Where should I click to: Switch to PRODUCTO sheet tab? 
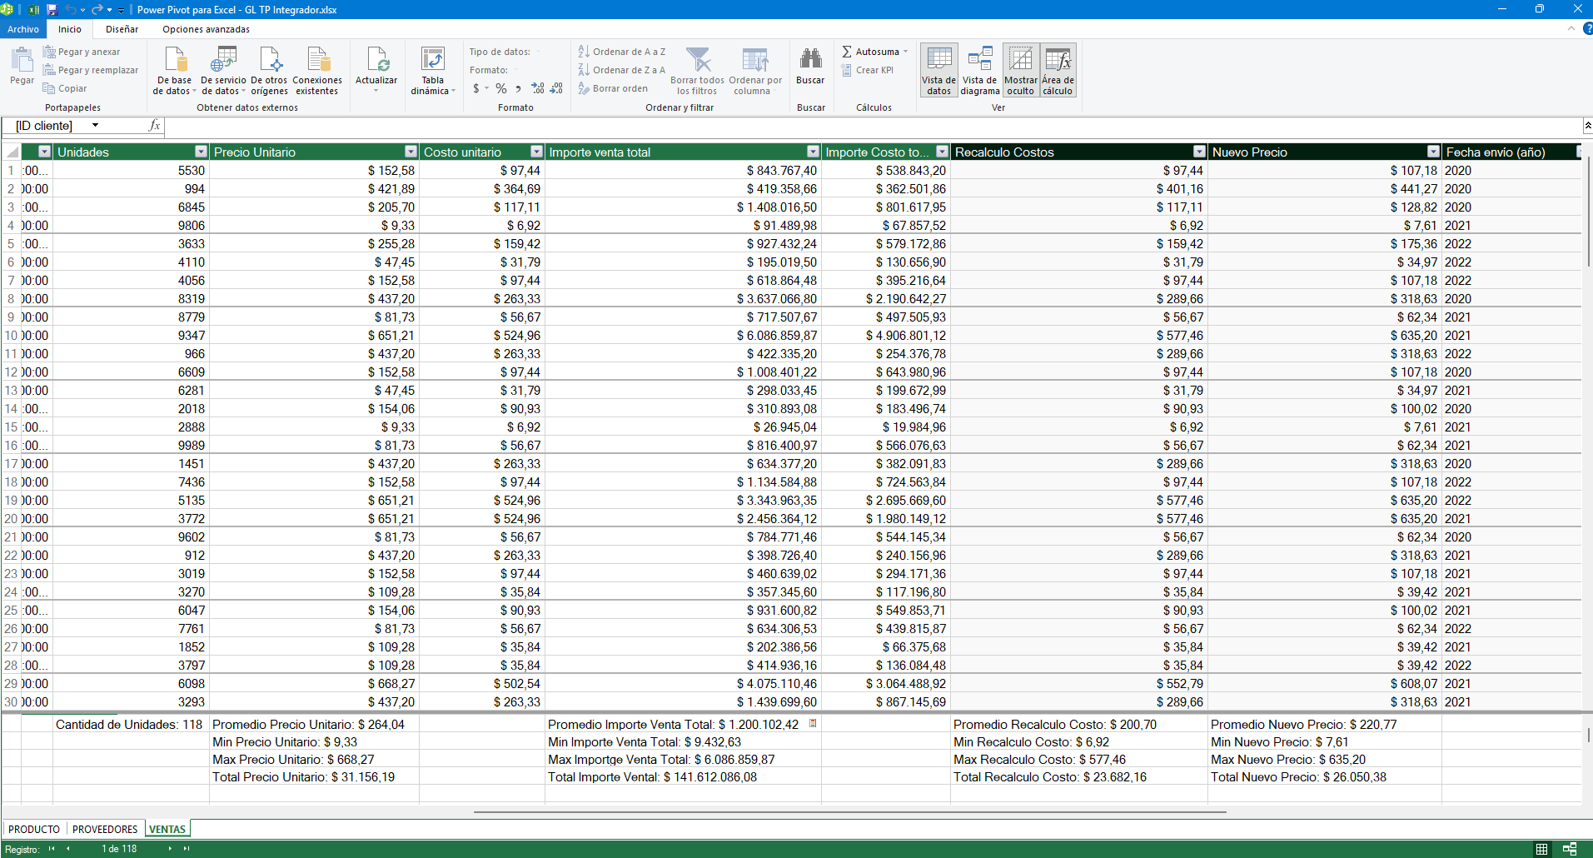(x=34, y=829)
